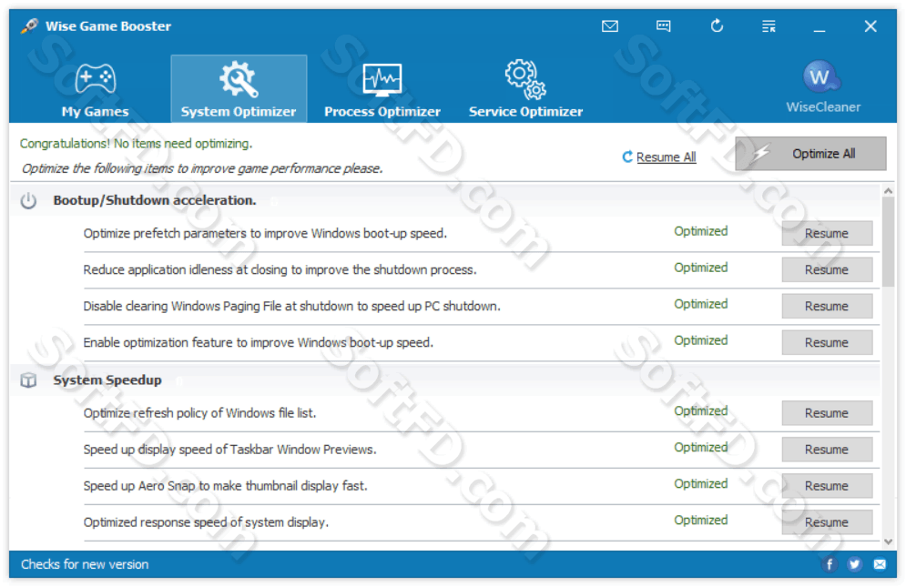This screenshot has width=906, height=587.
Task: Click the Wise Game Booster rocket logo
Action: [29, 26]
